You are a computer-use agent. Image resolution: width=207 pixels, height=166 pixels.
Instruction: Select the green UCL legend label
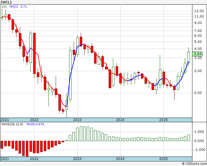coord(4,6)
